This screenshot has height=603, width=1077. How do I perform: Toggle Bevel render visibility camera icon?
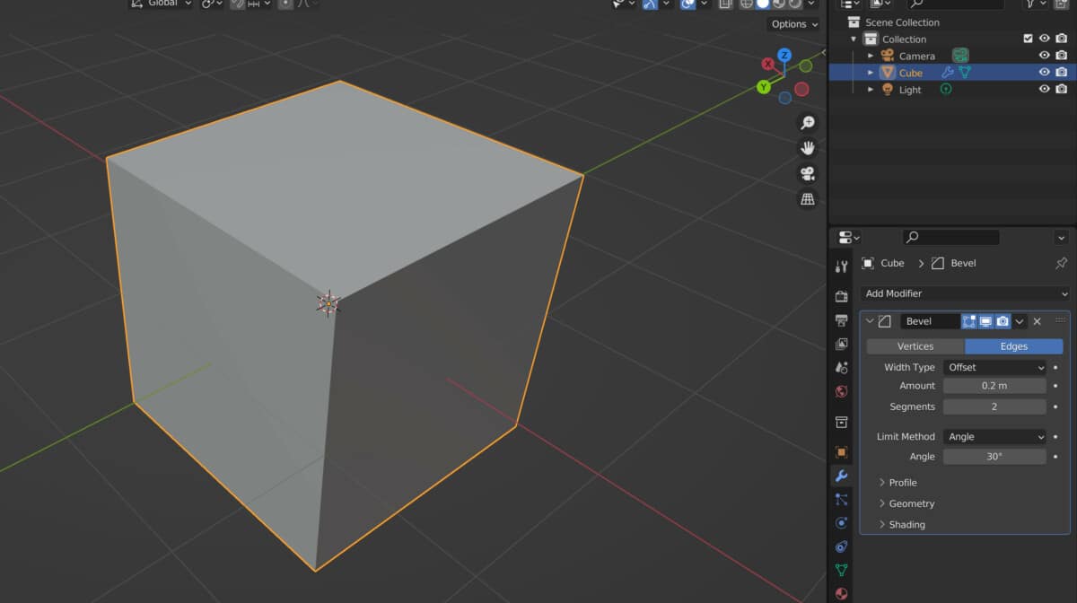pos(1003,321)
